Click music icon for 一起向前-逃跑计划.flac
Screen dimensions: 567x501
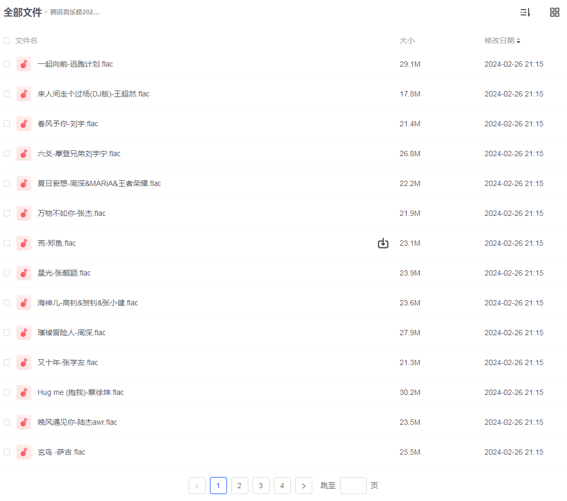[x=24, y=64]
